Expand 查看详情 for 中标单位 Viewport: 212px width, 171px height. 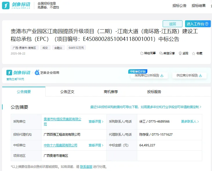(x=96, y=145)
